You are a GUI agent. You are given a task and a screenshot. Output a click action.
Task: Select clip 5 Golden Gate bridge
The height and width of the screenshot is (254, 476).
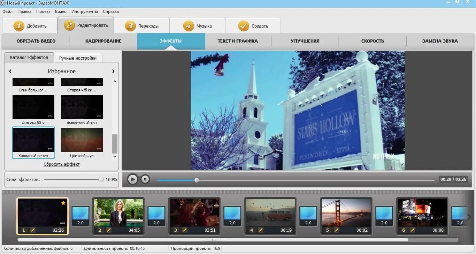tap(346, 216)
